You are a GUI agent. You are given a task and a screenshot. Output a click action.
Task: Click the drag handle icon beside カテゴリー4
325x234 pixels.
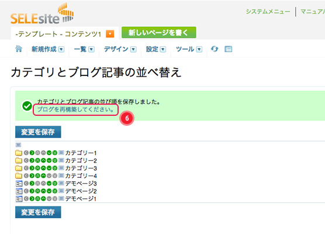(x=61, y=175)
